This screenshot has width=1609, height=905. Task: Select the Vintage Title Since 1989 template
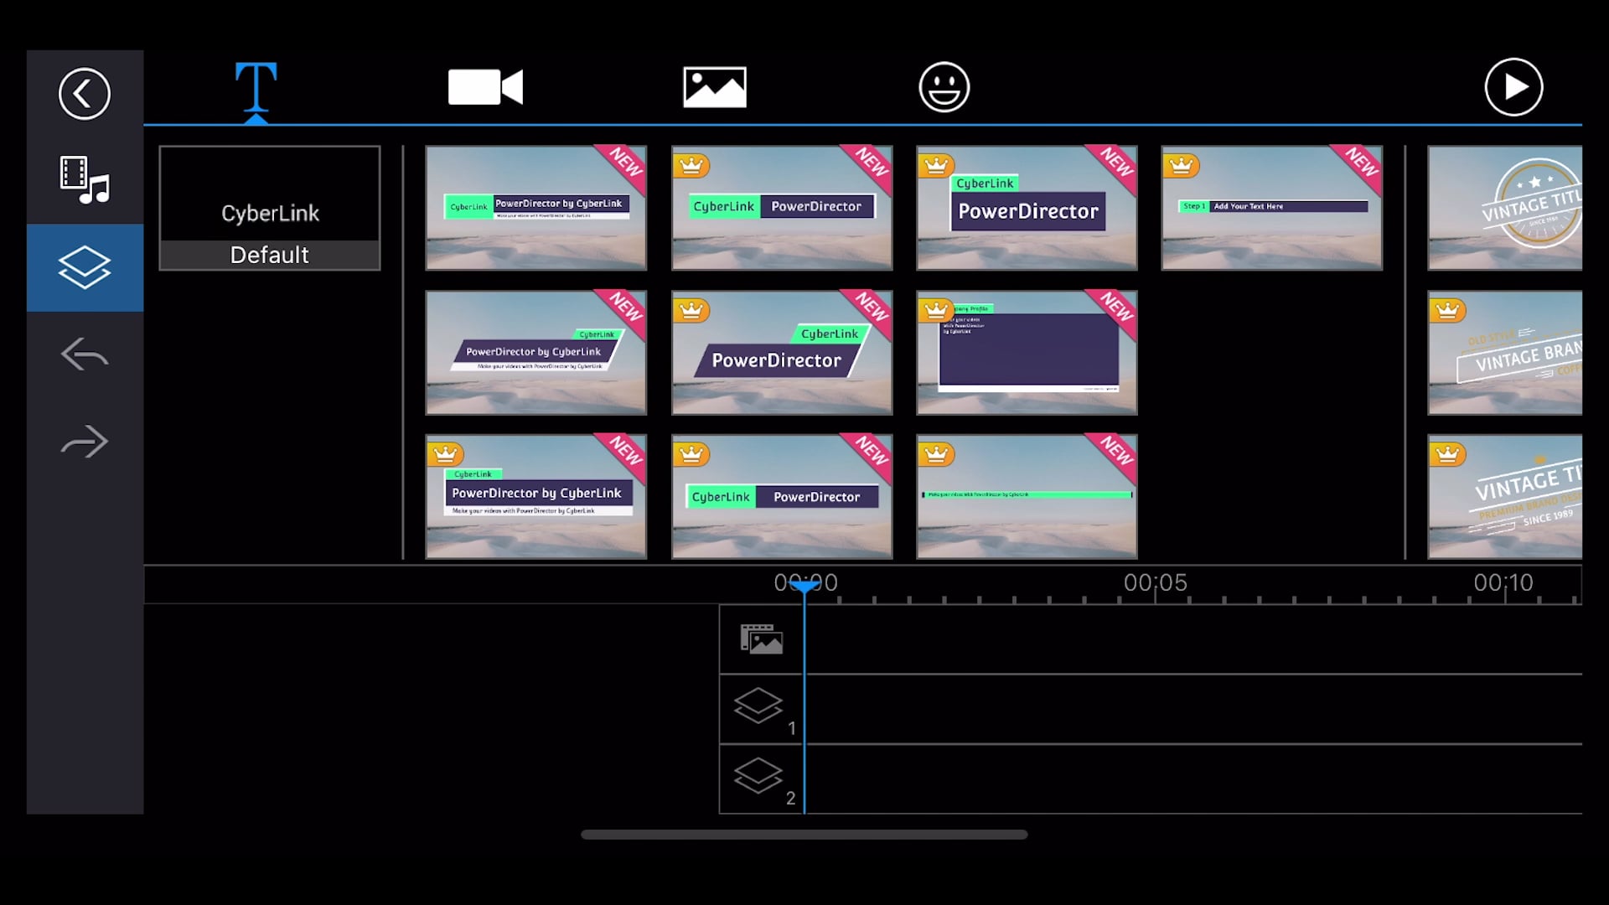tap(1505, 496)
